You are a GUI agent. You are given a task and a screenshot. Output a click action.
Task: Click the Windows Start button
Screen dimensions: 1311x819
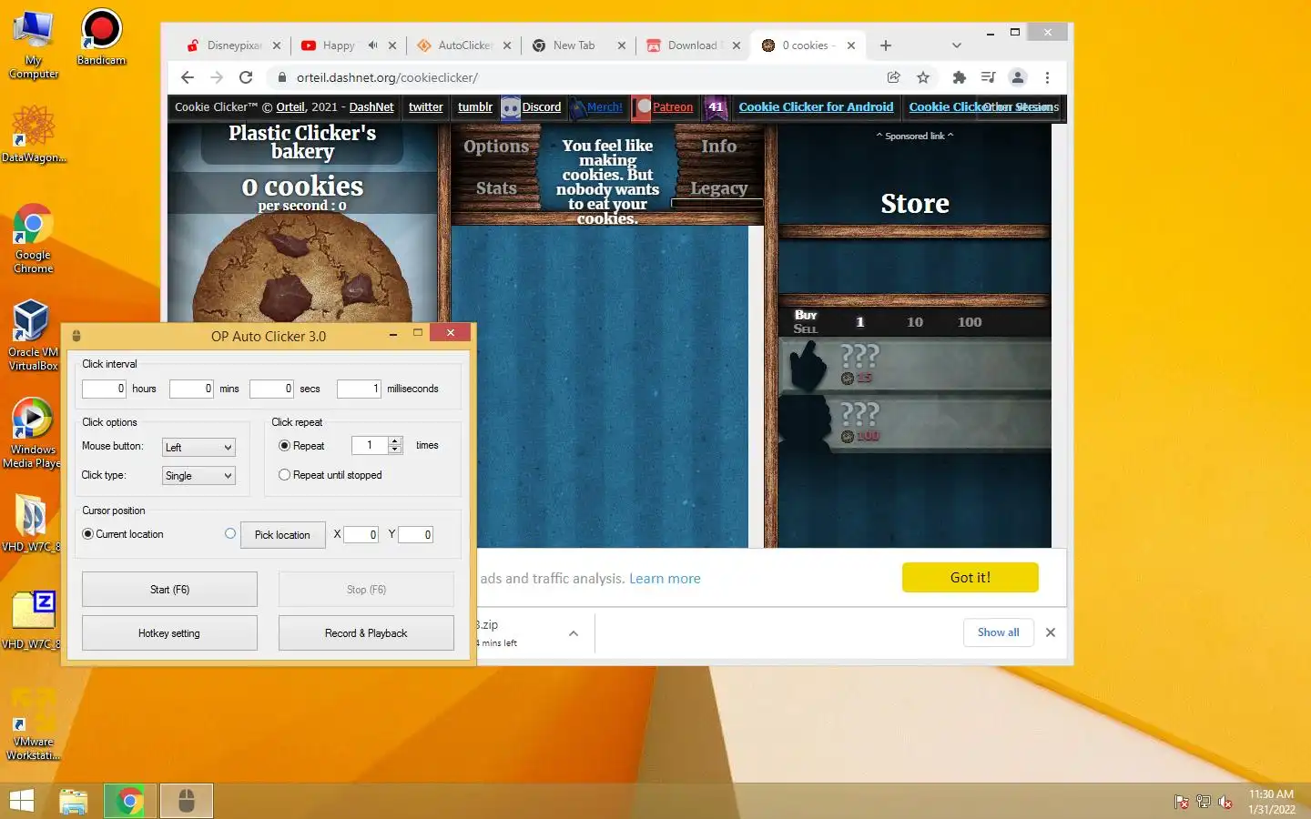point(22,801)
